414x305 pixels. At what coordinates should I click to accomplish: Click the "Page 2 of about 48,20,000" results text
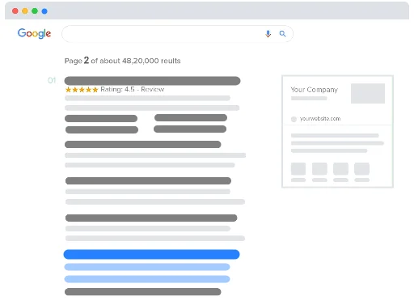click(122, 61)
